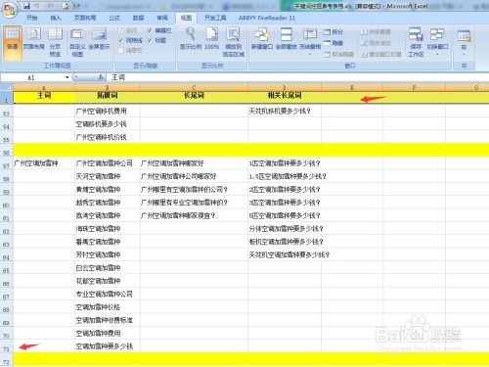Click 并排查看 view side by side
The image size is (489, 367).
(376, 32)
